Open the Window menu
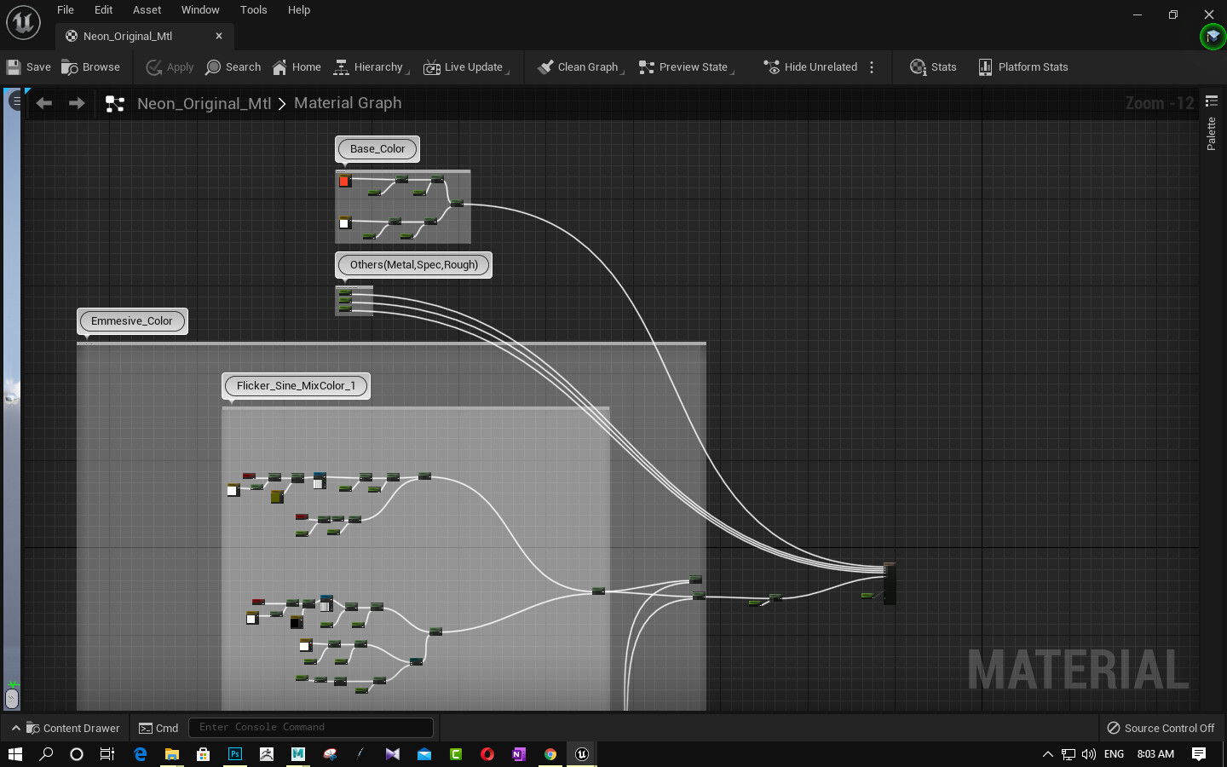Image resolution: width=1227 pixels, height=767 pixels. [x=200, y=10]
